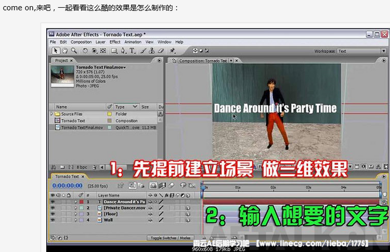Hide the Dance Around it's Pa layer
The image size is (390, 252).
pyautogui.click(x=53, y=202)
